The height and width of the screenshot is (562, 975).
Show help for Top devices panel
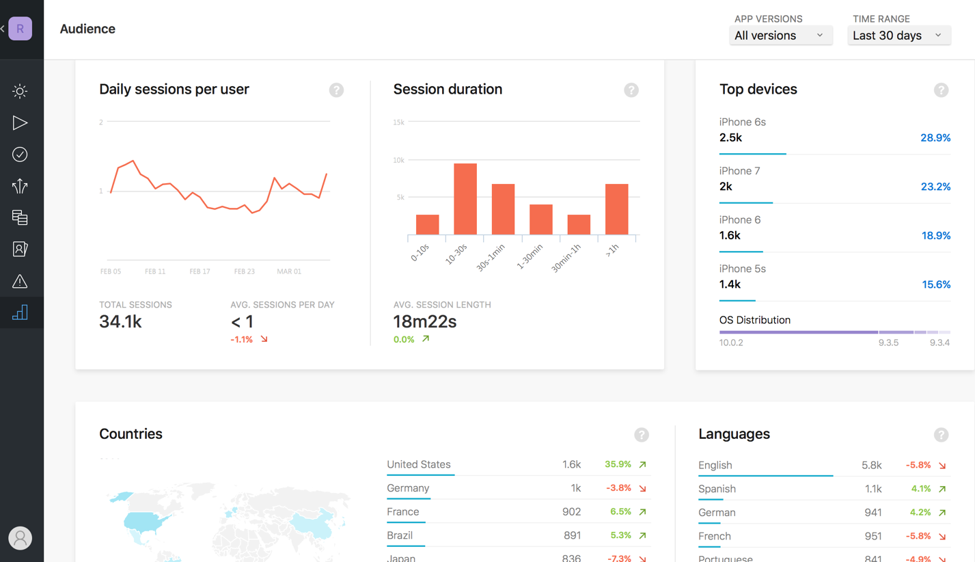point(942,90)
